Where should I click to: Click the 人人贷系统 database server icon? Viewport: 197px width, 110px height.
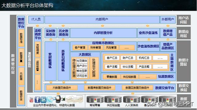pyautogui.click(x=131, y=100)
